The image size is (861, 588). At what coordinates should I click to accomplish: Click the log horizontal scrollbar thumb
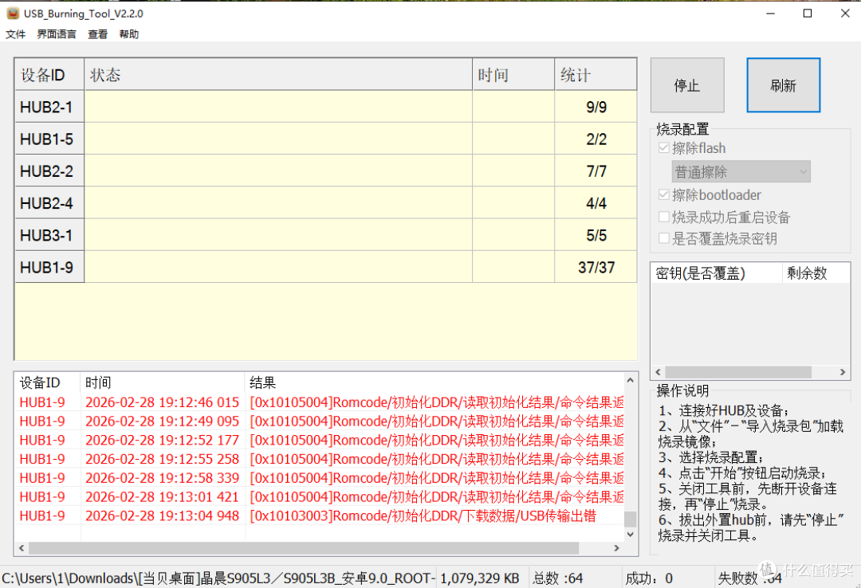tap(304, 548)
